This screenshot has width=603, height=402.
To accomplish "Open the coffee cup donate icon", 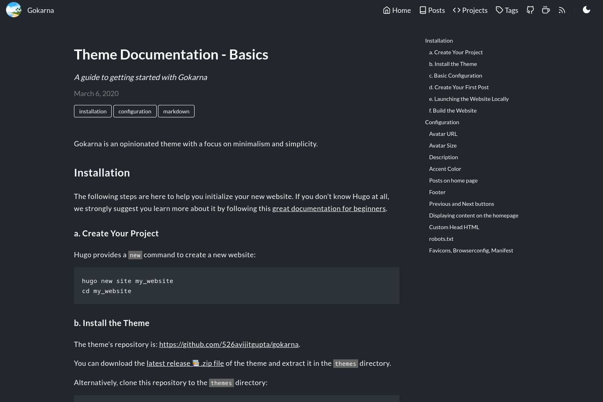I will pyautogui.click(x=546, y=10).
